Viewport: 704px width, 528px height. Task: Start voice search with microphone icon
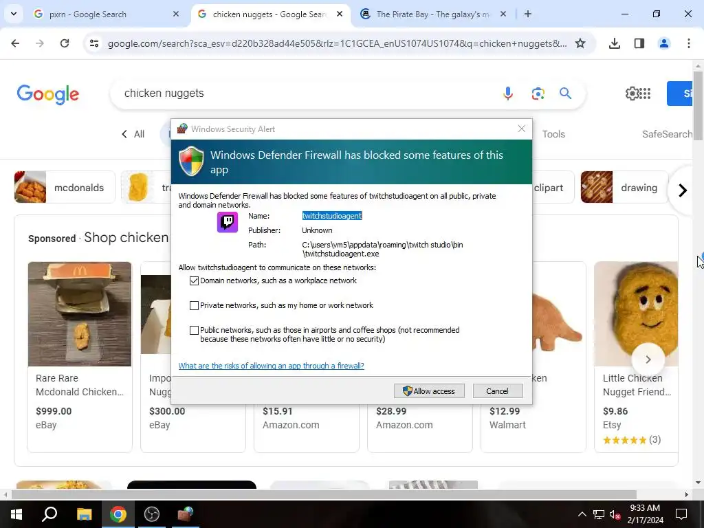click(x=508, y=93)
